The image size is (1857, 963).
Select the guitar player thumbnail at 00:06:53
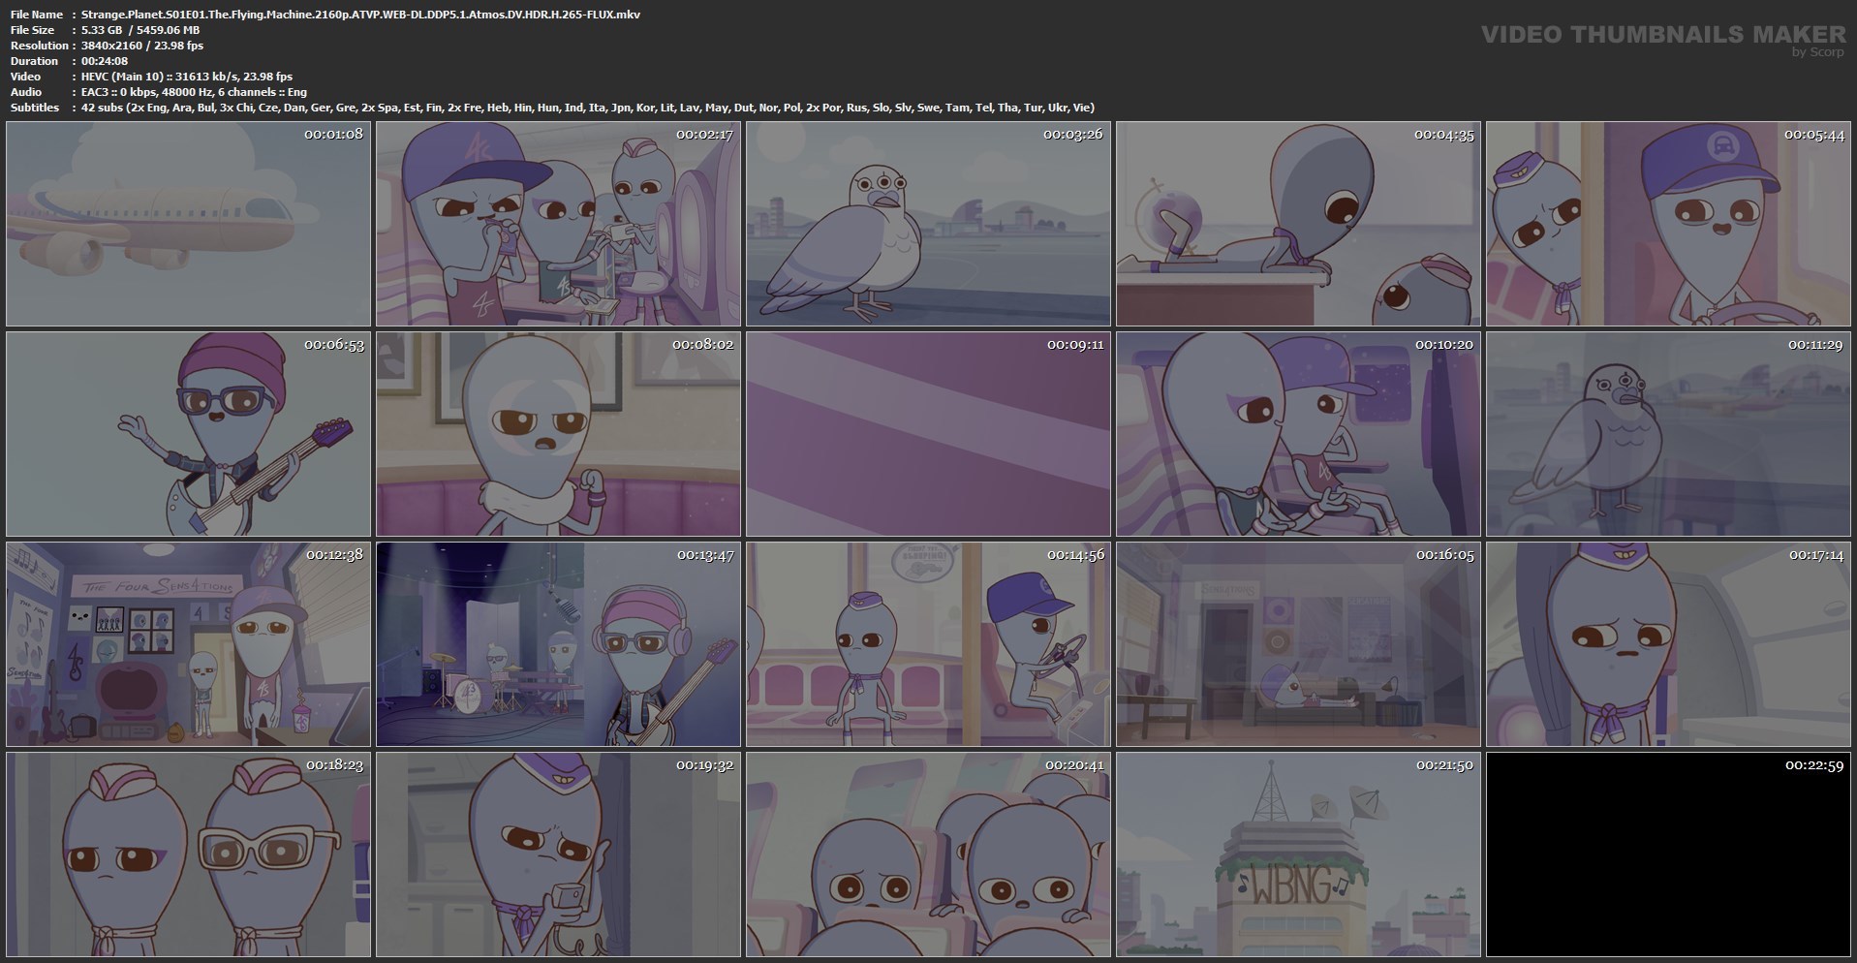[188, 434]
